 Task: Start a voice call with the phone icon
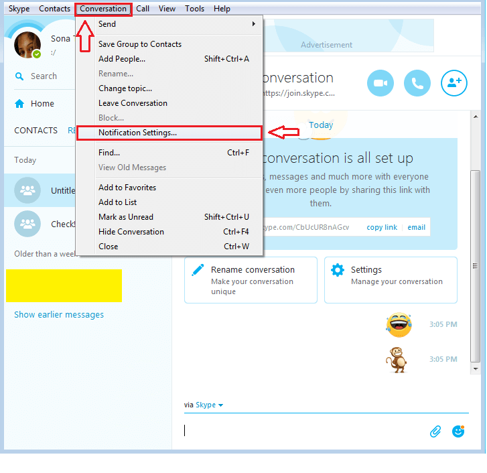tap(417, 83)
